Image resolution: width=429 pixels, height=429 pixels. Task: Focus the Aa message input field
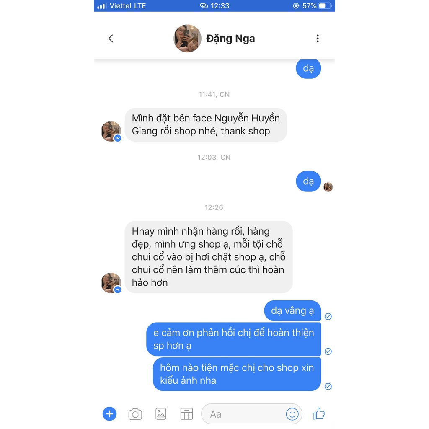pos(252,414)
